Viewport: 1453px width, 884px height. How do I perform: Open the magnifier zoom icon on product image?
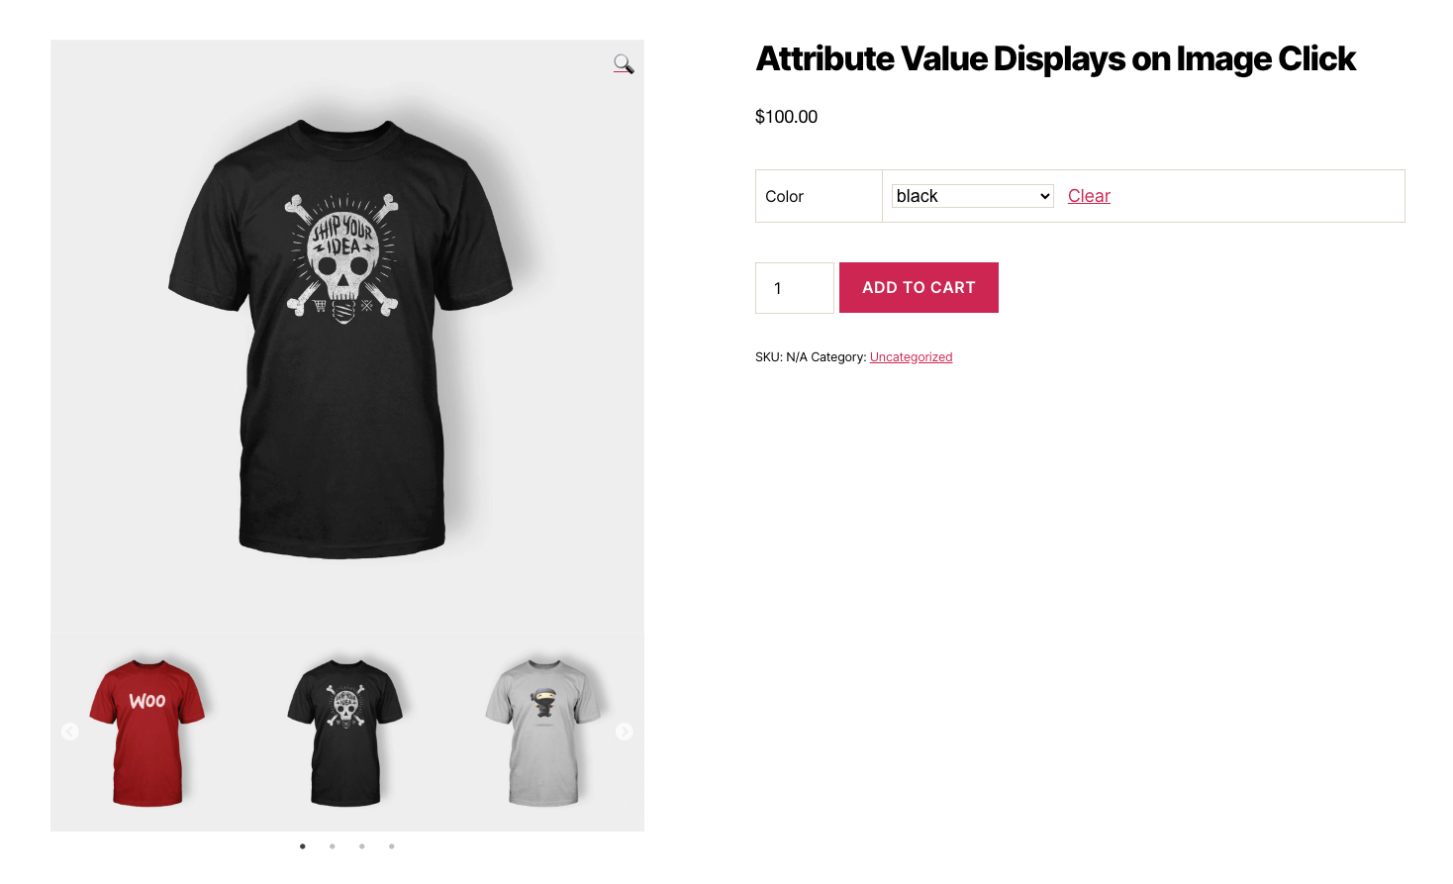(x=624, y=64)
